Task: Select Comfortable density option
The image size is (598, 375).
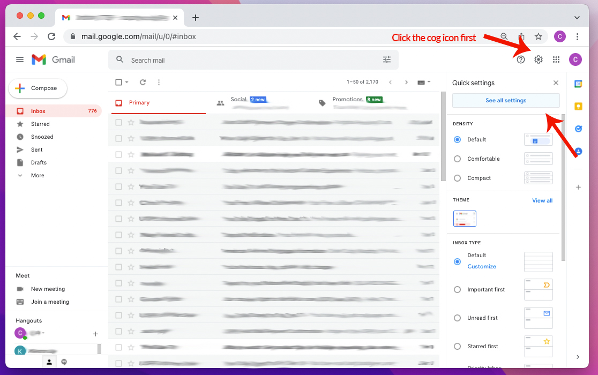Action: click(457, 159)
